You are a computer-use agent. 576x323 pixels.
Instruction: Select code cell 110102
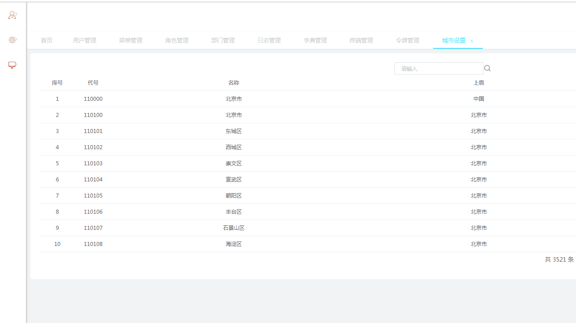click(93, 147)
